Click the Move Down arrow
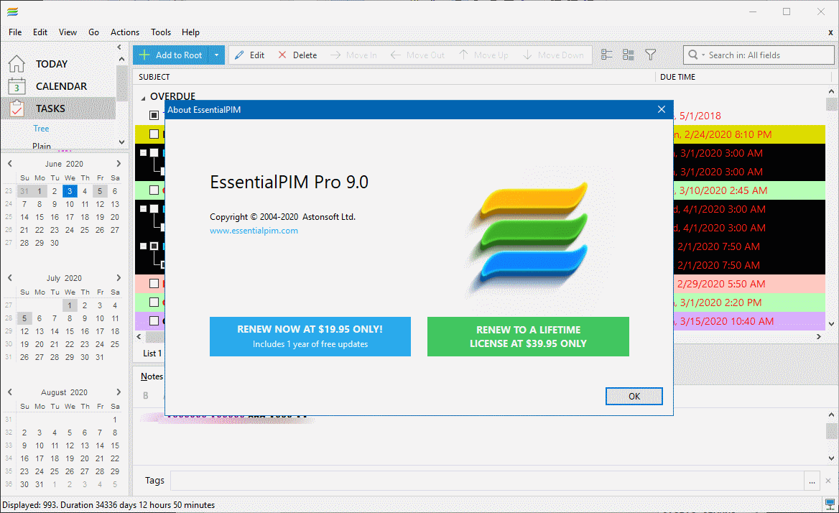Image resolution: width=839 pixels, height=513 pixels. coord(527,55)
